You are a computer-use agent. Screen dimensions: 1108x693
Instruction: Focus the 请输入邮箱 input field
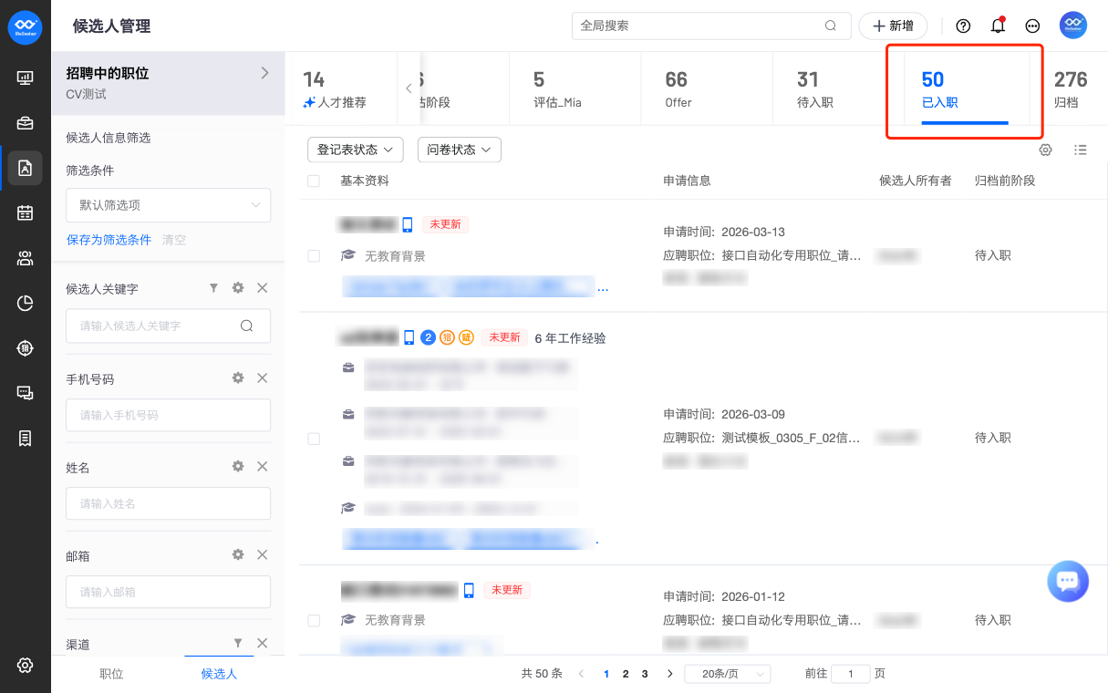coord(169,592)
